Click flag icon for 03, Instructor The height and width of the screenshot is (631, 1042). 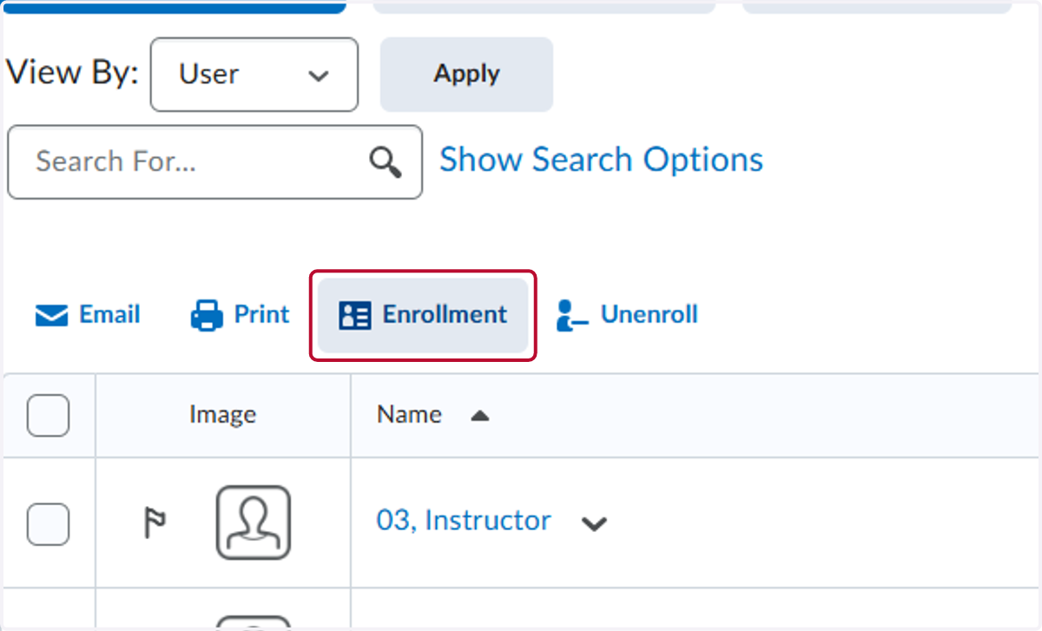[x=155, y=523]
